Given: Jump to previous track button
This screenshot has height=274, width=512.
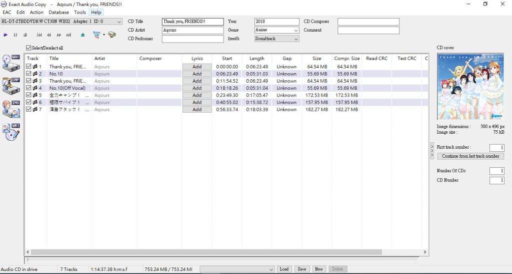Looking at the screenshot, I should point(39,35).
